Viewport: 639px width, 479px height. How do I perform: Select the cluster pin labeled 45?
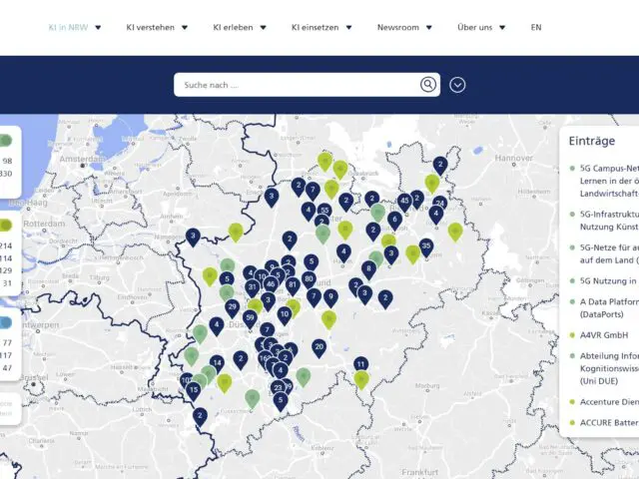pos(404,201)
